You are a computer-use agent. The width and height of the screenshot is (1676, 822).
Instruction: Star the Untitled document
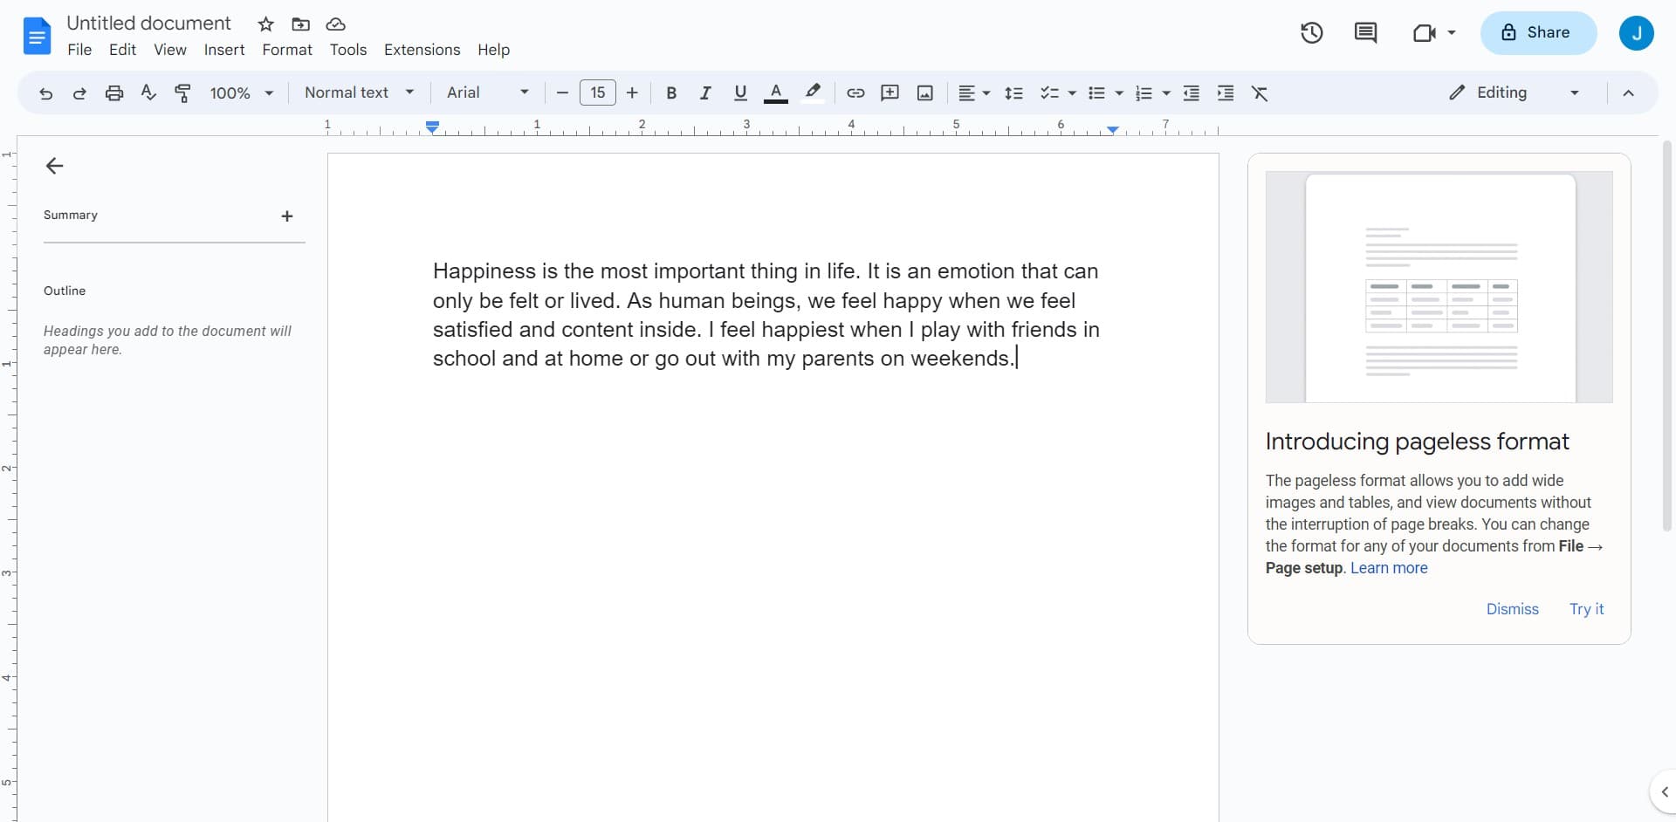(266, 24)
